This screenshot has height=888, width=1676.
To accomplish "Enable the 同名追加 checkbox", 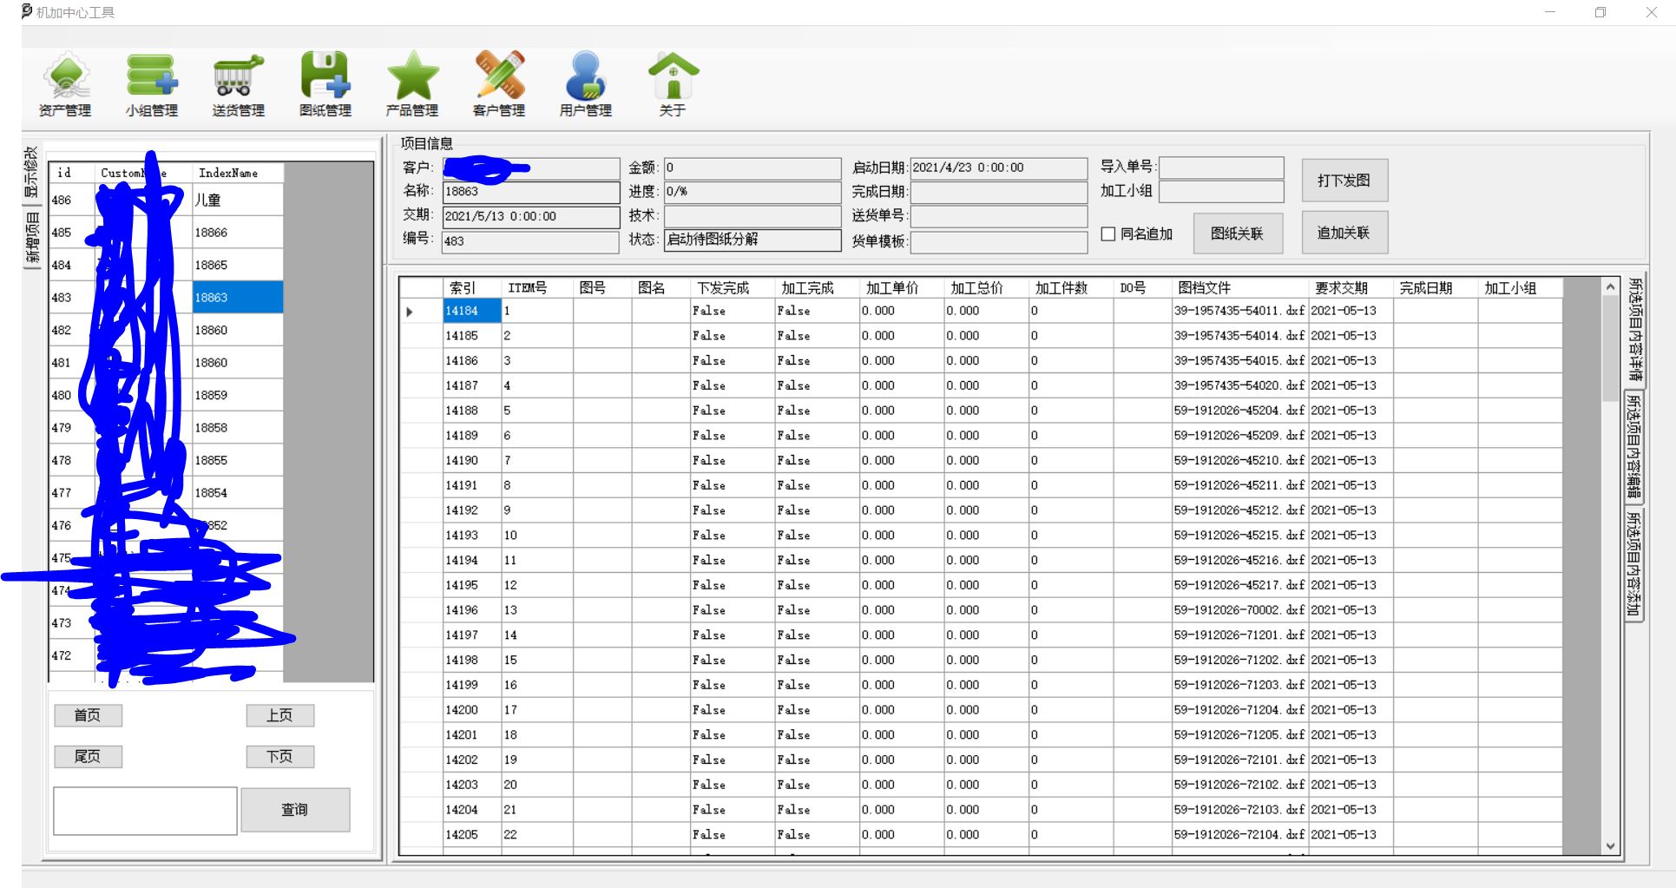I will pyautogui.click(x=1108, y=234).
